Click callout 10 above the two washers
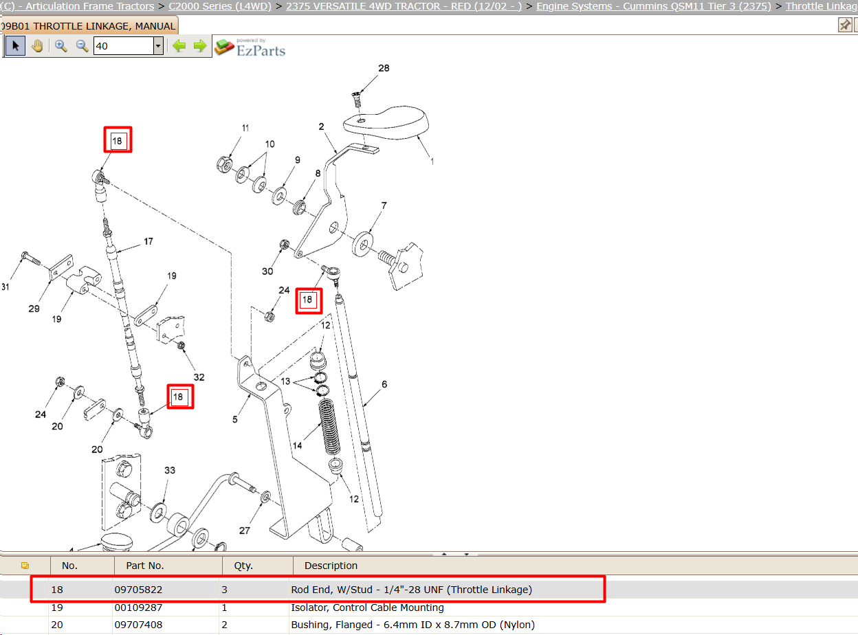The width and height of the screenshot is (858, 635). coord(269,144)
